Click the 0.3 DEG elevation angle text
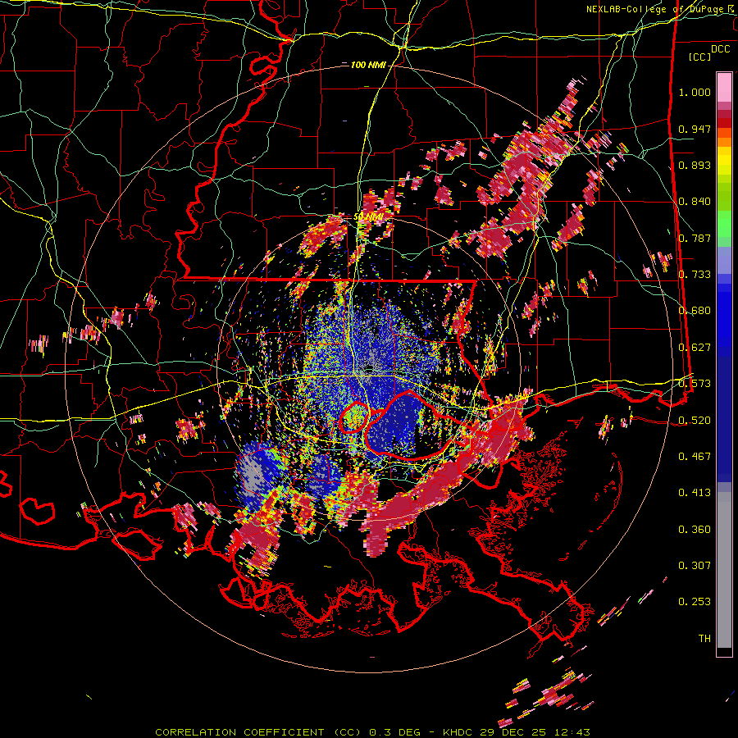This screenshot has width=738, height=738. [x=394, y=732]
